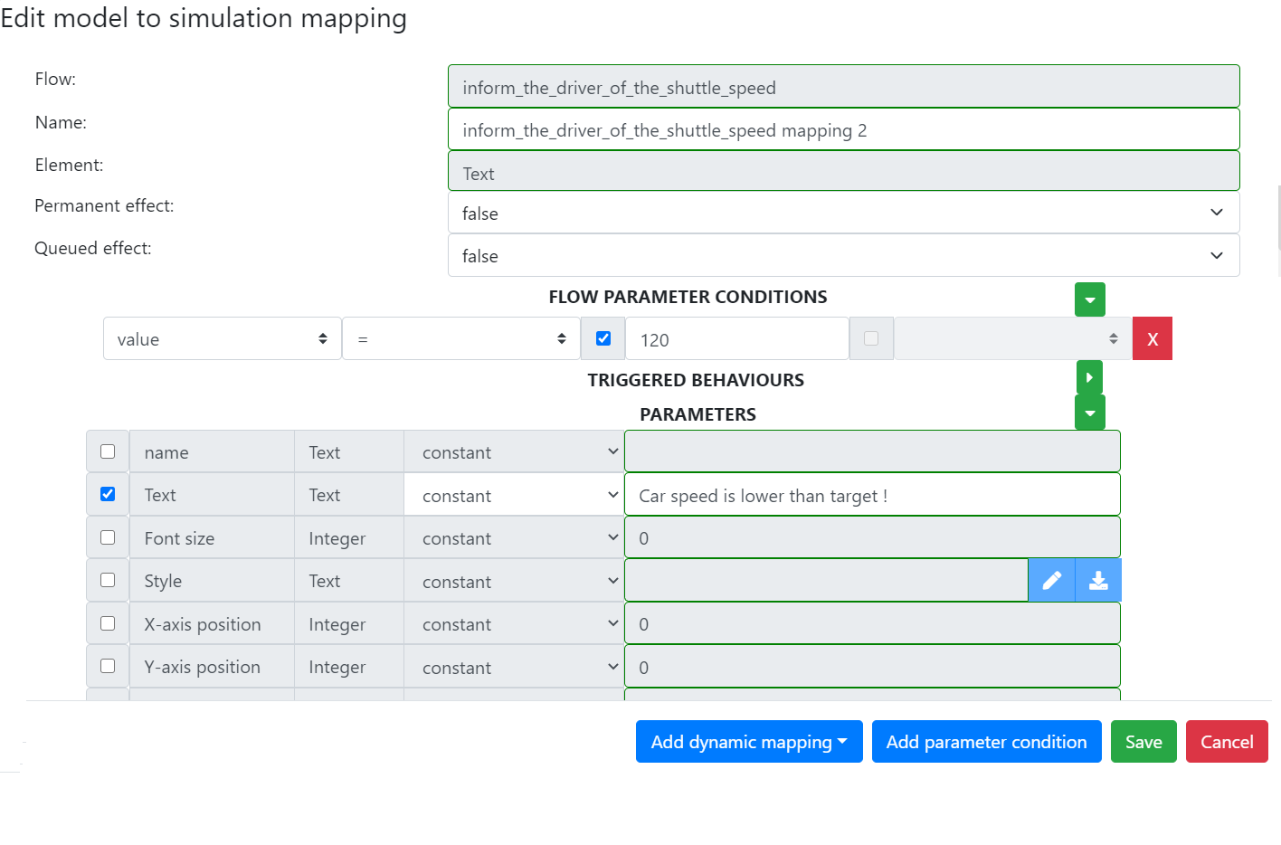Click the condition value field showing 120
The height and width of the screenshot is (845, 1281).
tap(737, 338)
